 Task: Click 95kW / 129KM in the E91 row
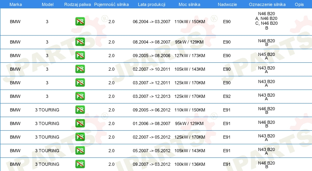(x=189, y=123)
